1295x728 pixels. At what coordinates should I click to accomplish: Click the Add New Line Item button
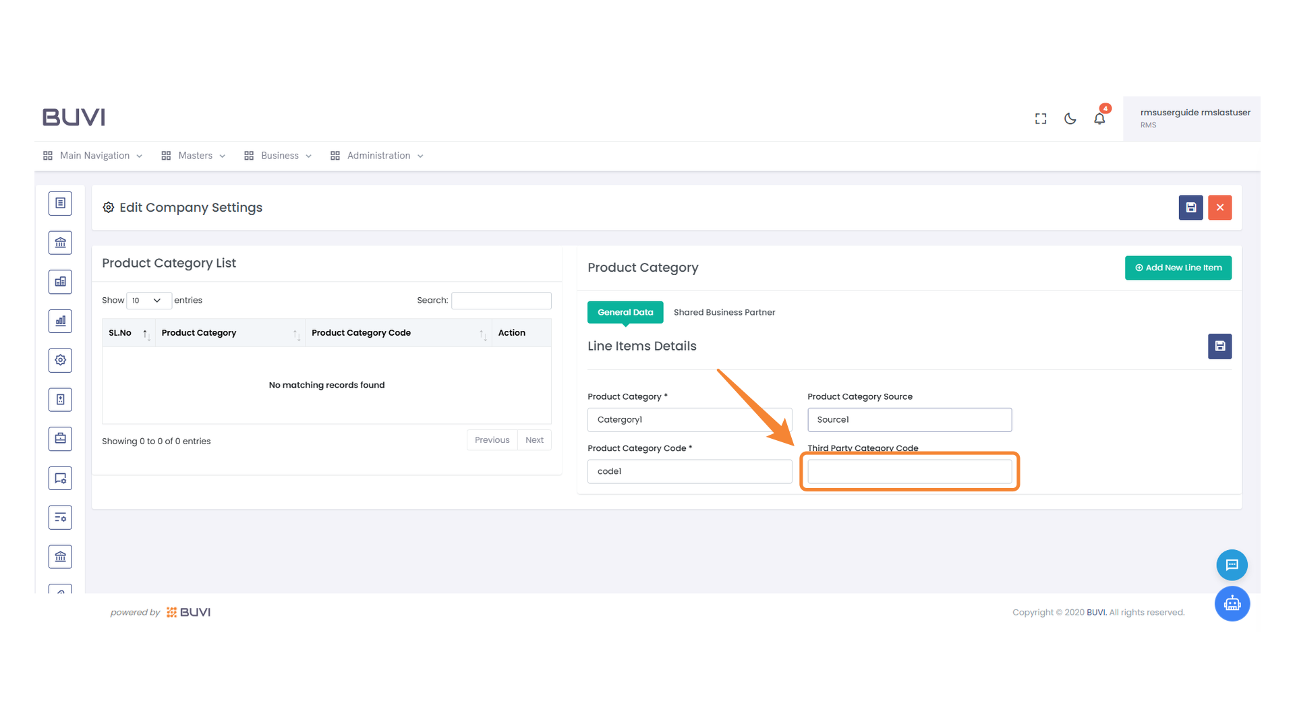(x=1178, y=268)
